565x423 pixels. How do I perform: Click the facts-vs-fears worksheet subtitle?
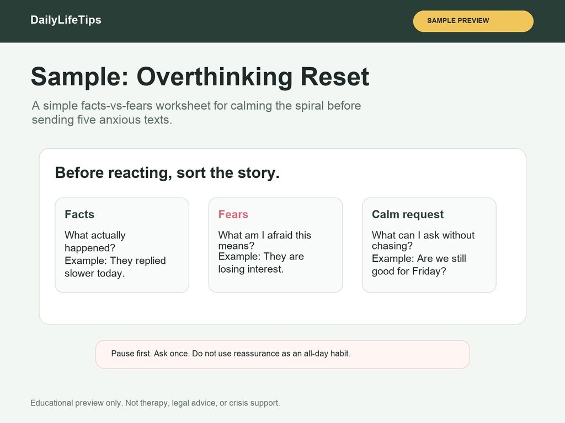click(196, 112)
